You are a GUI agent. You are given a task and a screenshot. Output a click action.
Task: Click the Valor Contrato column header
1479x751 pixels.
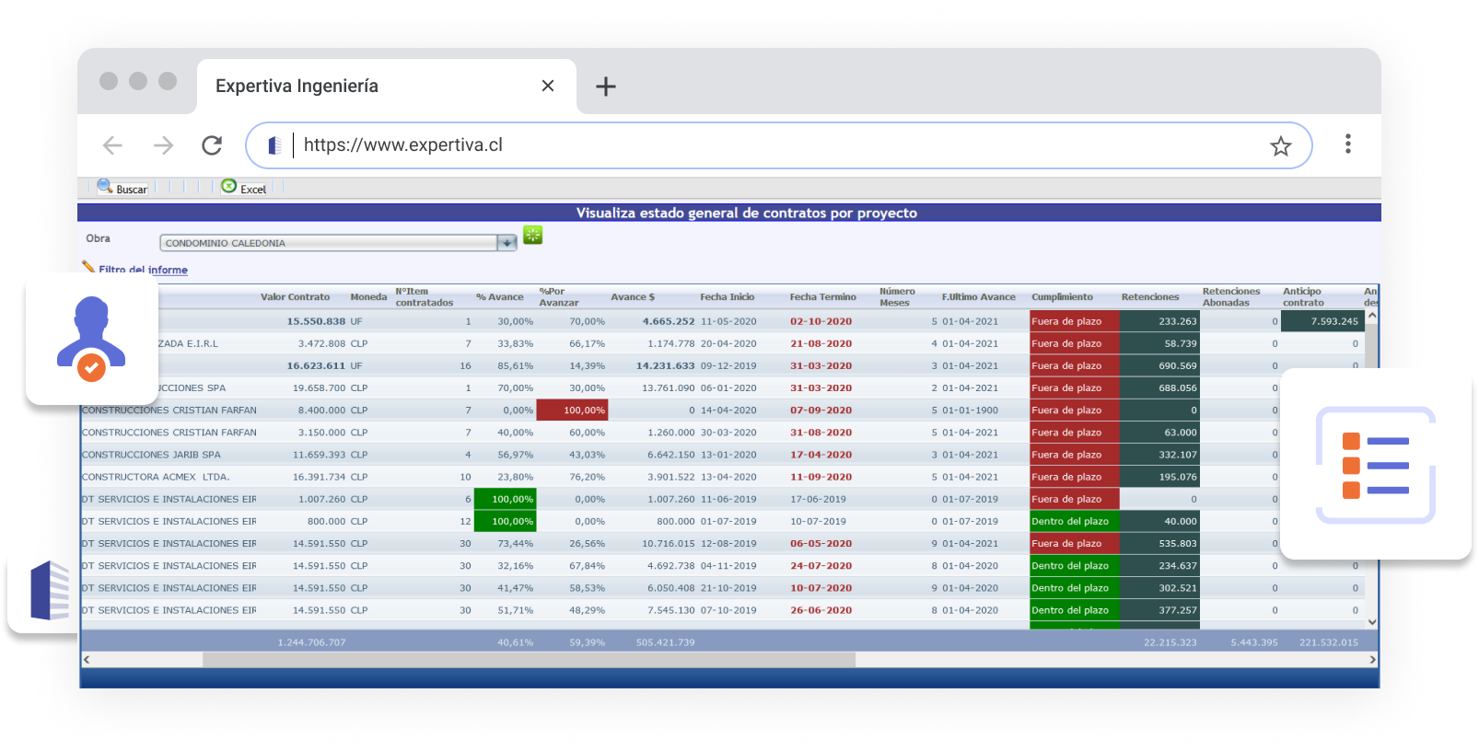(x=295, y=297)
